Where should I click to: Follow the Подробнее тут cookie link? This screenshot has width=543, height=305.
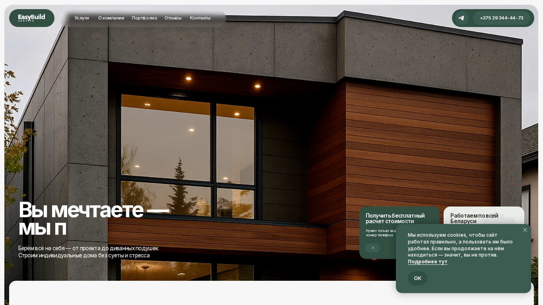(428, 261)
